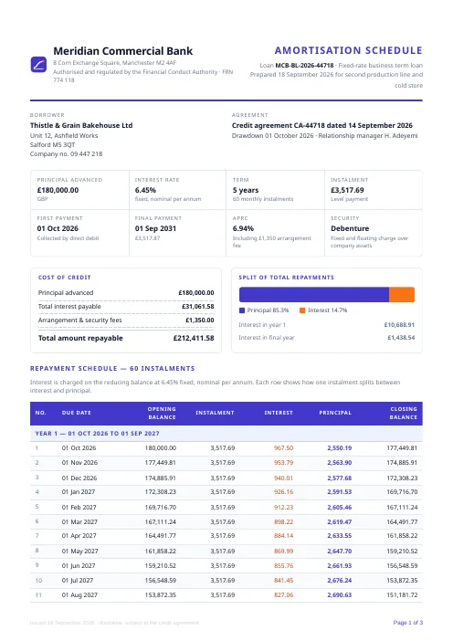The image size is (453, 641).
Task: Click 'Total interest payable' amount £31,061.58
Action: [198, 307]
